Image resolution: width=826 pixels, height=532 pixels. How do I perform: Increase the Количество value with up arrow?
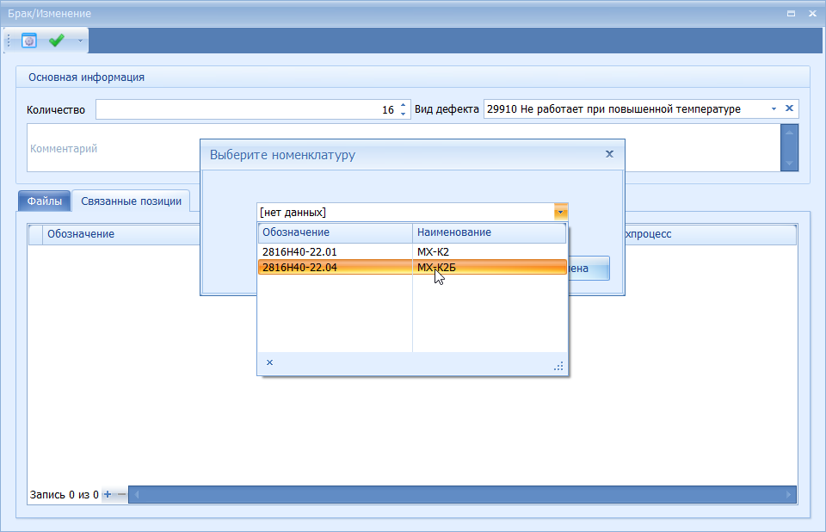(403, 105)
